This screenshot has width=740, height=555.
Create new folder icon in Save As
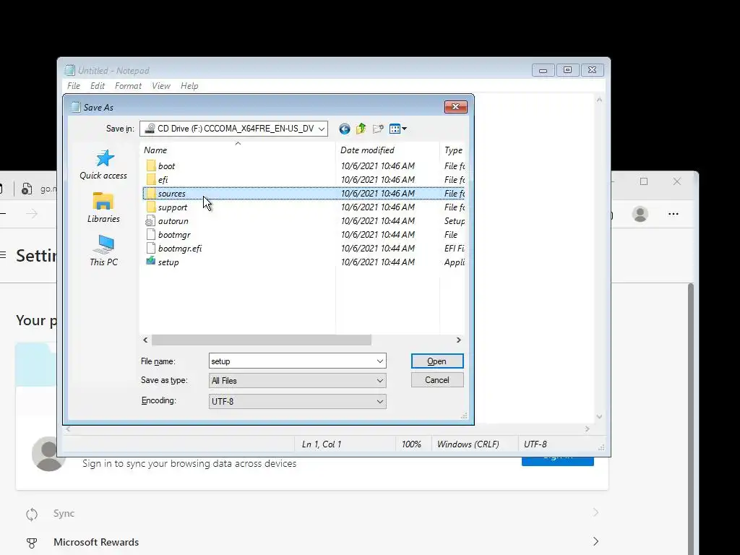(378, 129)
